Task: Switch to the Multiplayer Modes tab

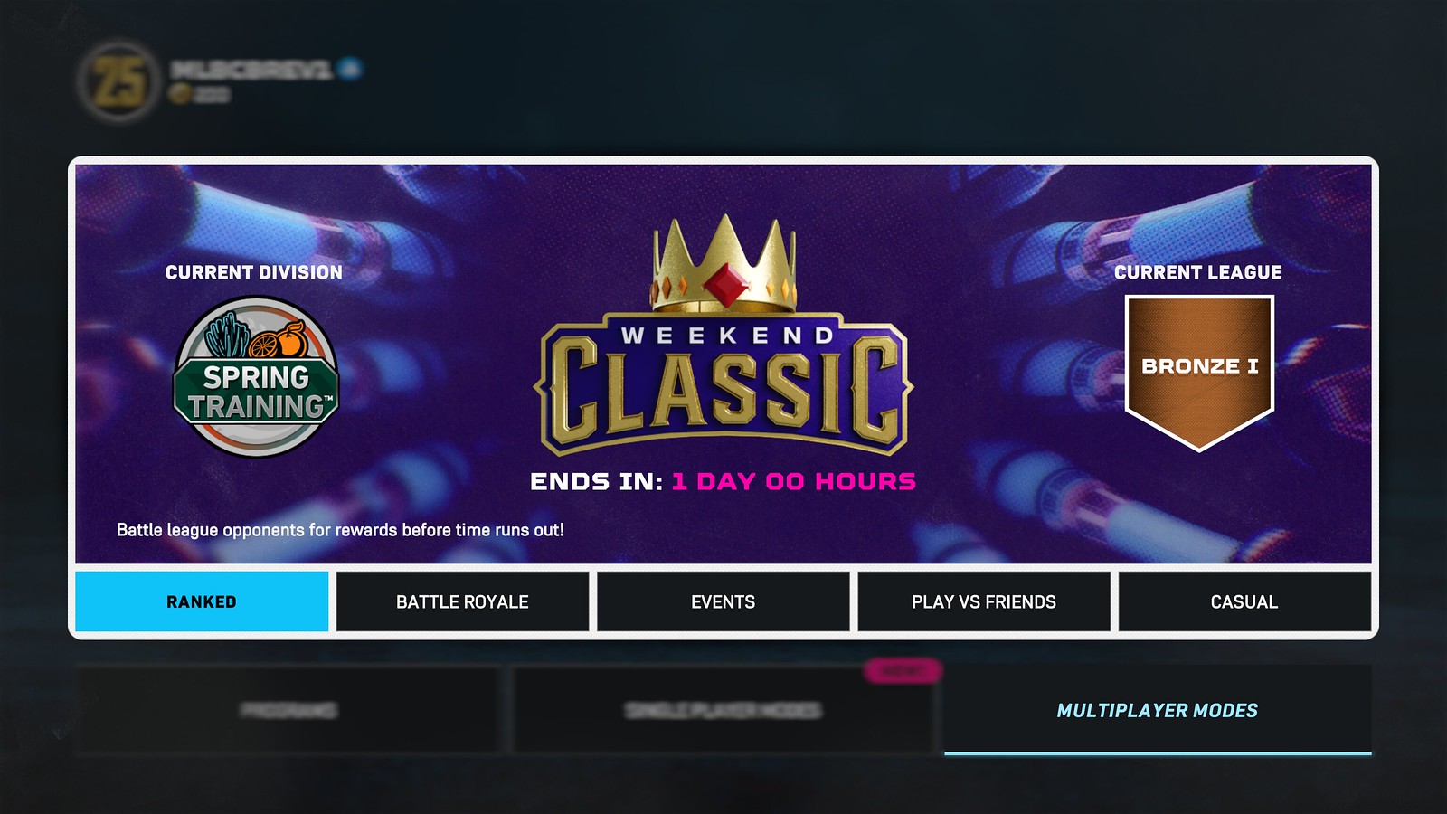Action: click(x=1158, y=710)
